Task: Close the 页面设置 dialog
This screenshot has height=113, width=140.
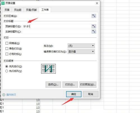Action: [x=97, y=3]
